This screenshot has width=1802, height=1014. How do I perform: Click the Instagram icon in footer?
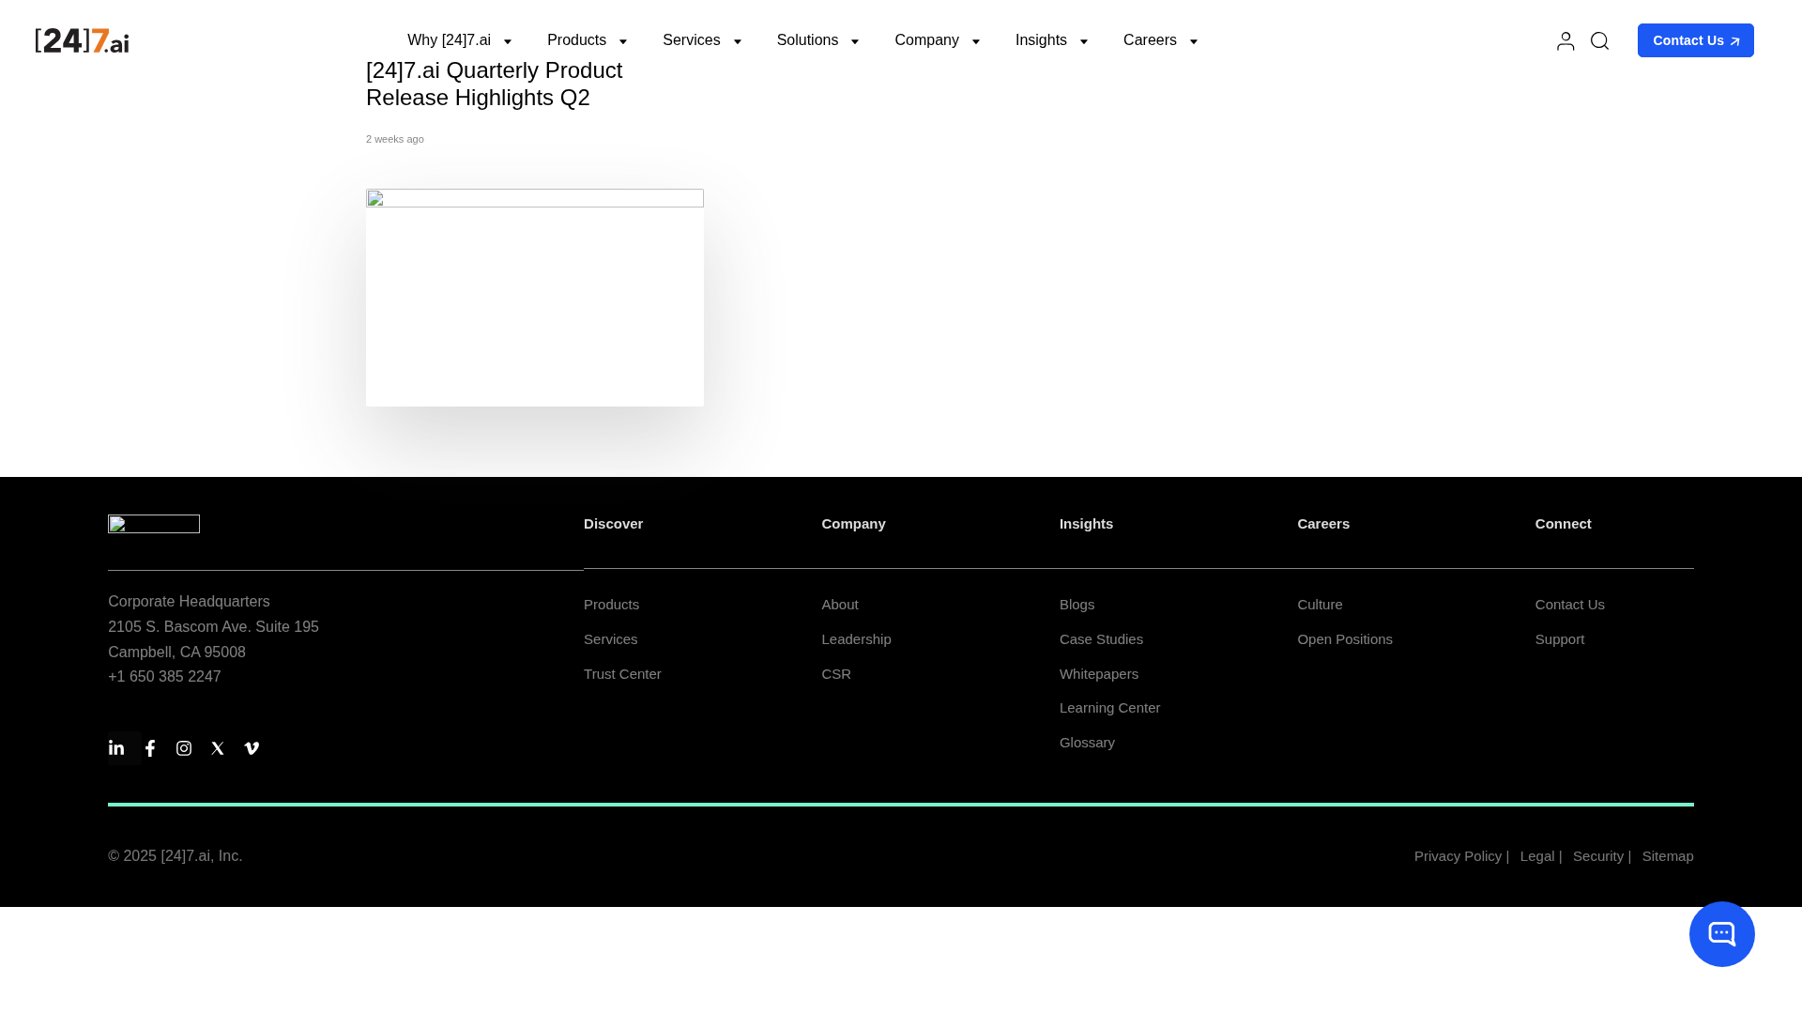click(x=184, y=748)
